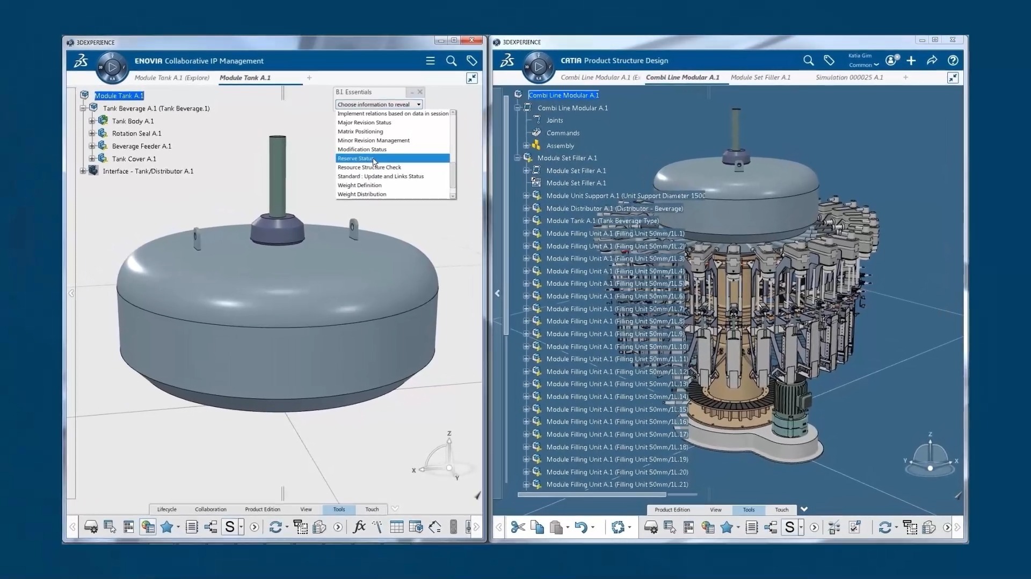Click the tag icon in CATIA header

pos(829,61)
